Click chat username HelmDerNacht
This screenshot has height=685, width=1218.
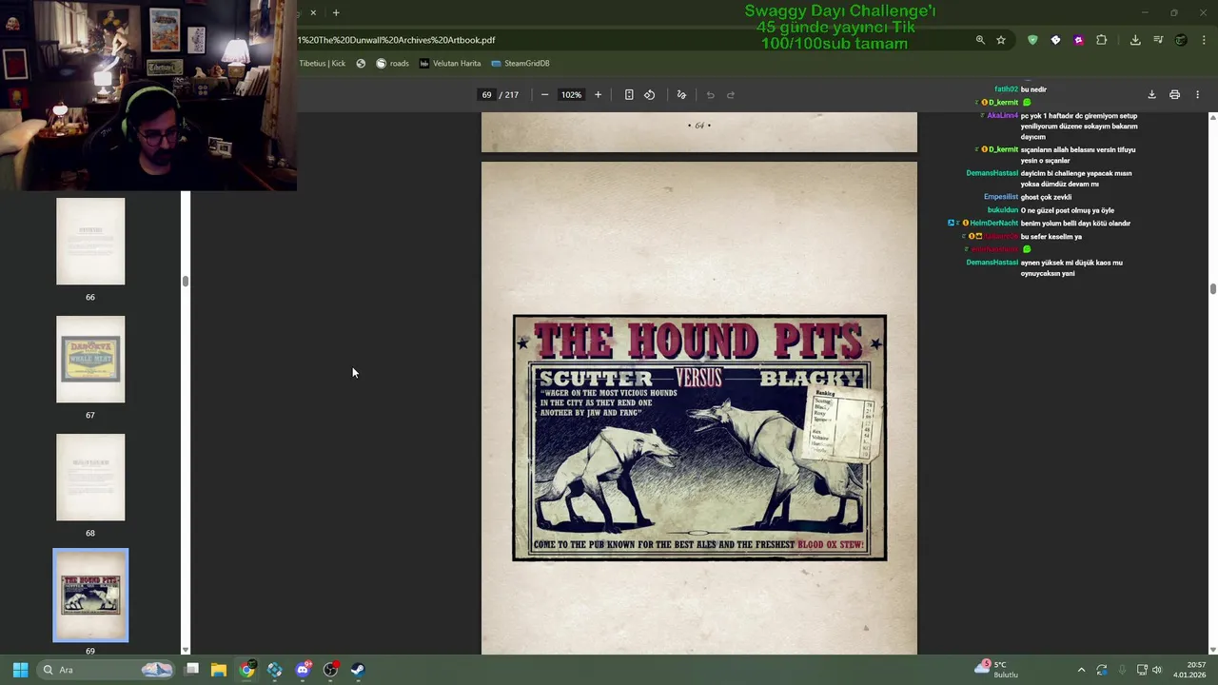click(x=993, y=224)
